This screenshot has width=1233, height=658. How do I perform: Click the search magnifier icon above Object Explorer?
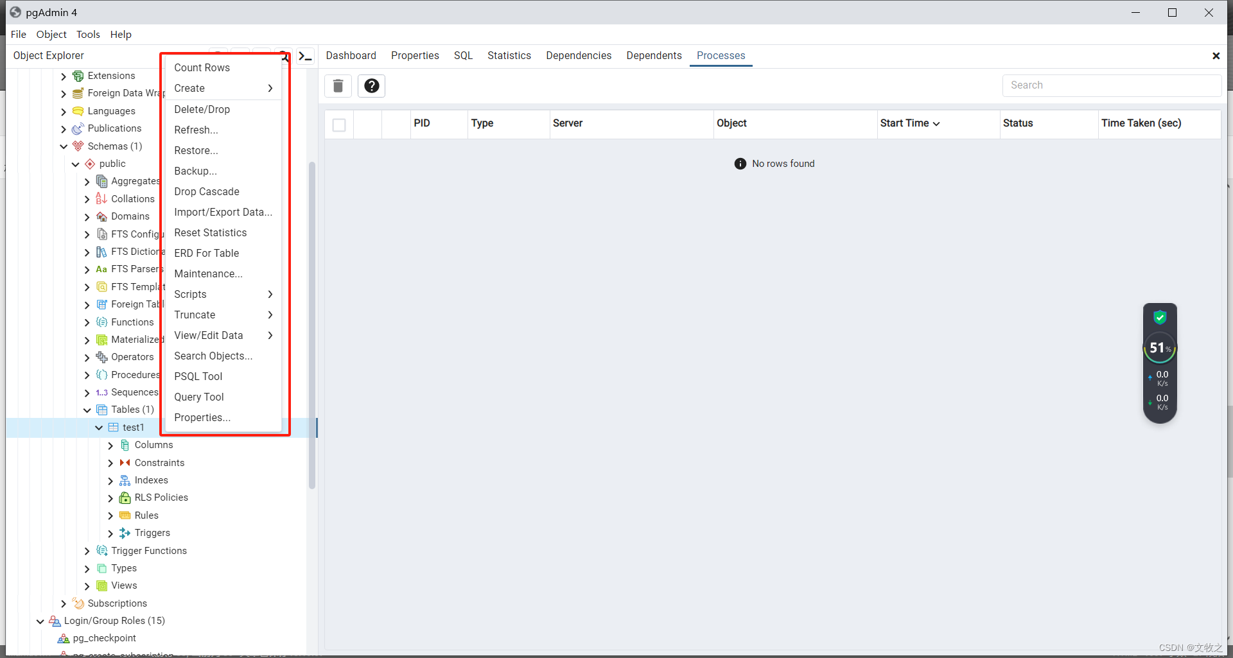[x=284, y=56]
